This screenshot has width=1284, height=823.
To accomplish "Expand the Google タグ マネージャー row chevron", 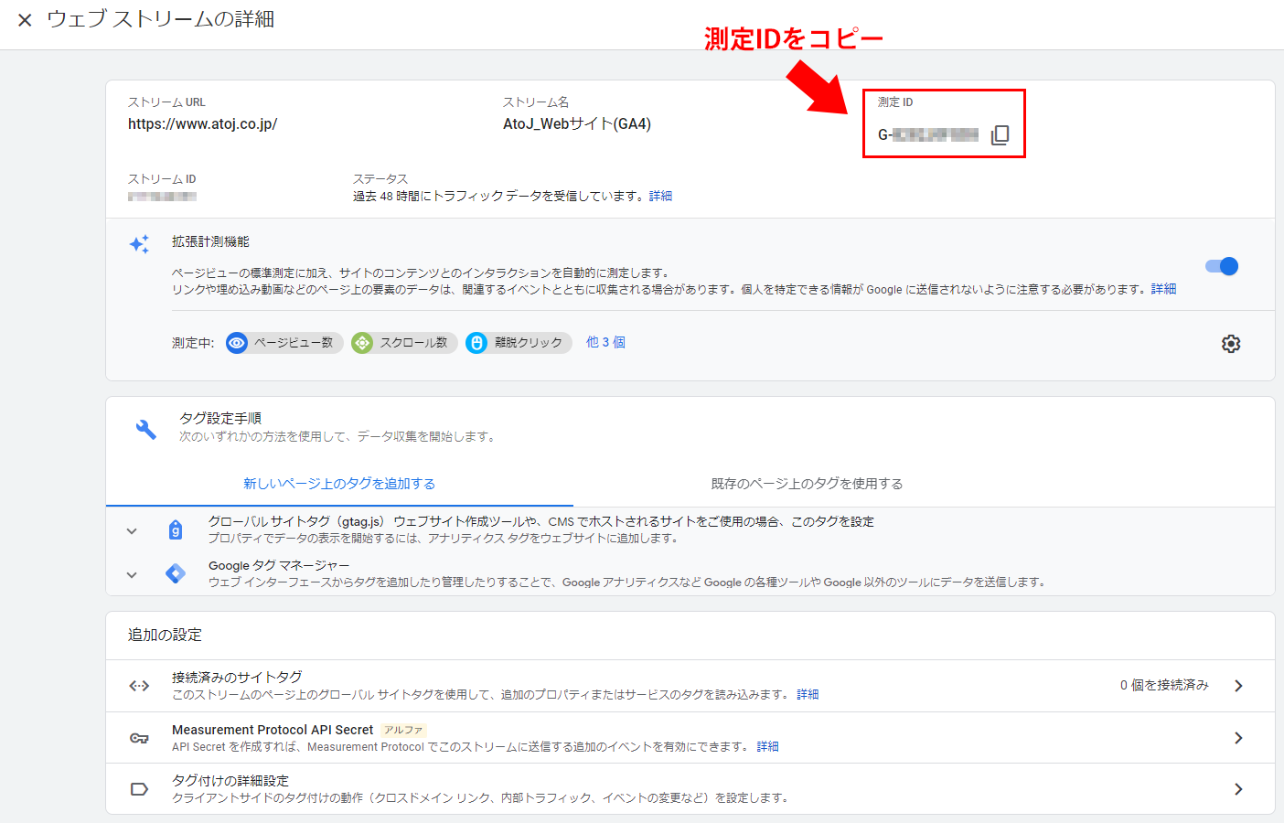I will (x=132, y=575).
